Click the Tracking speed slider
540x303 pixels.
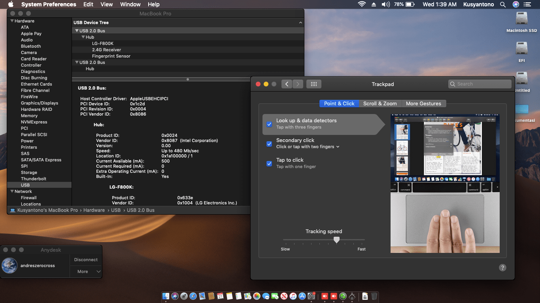(324, 239)
